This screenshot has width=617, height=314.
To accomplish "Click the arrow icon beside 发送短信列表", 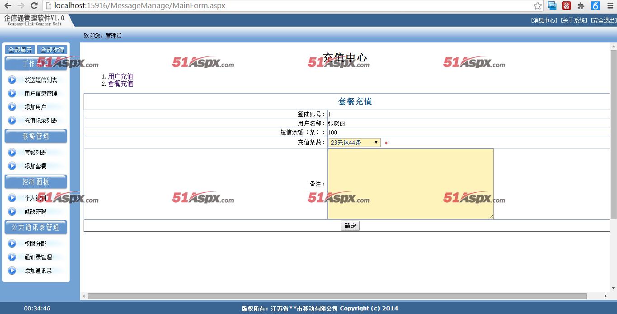I will coord(12,80).
